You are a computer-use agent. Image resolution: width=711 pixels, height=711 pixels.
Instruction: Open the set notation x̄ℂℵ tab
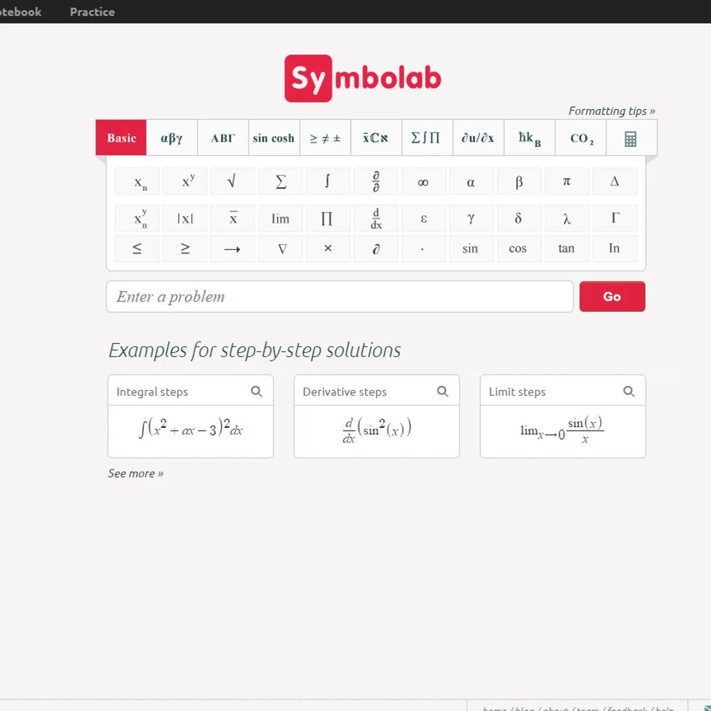[x=376, y=138]
